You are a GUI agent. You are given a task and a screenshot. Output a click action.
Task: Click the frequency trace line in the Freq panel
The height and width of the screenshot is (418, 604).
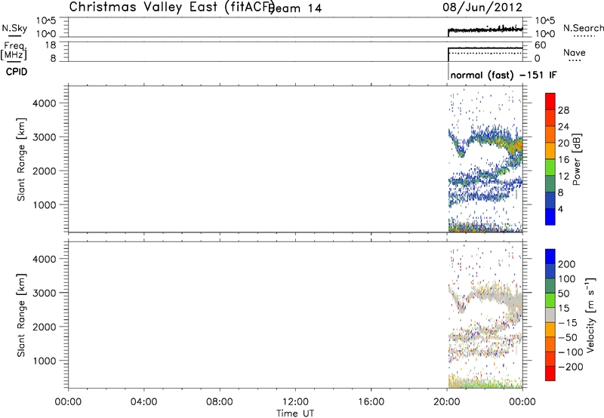[485, 48]
